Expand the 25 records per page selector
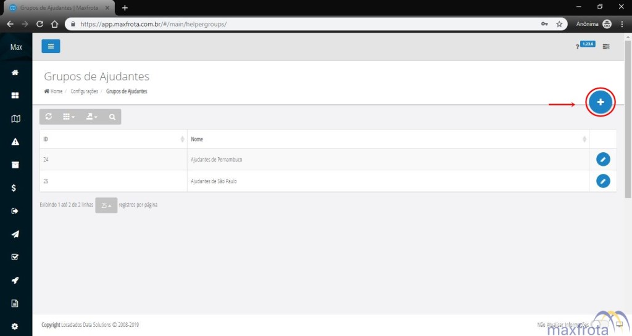 click(x=106, y=205)
